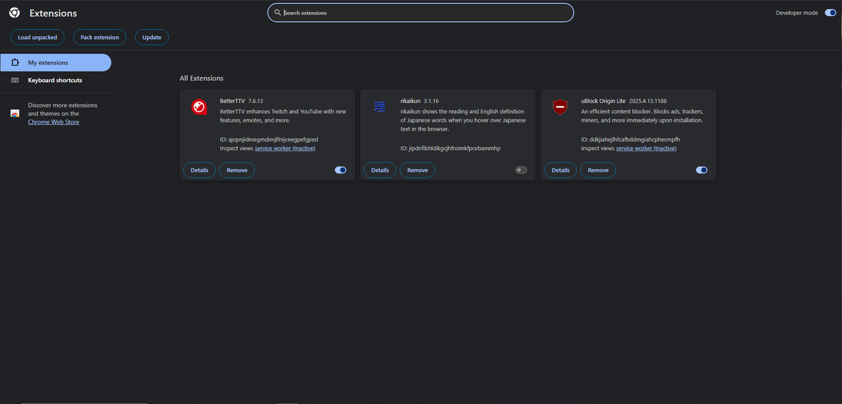Click the keyboard icon beside Keyboard shortcuts
This screenshot has height=404, width=842.
tap(15, 80)
